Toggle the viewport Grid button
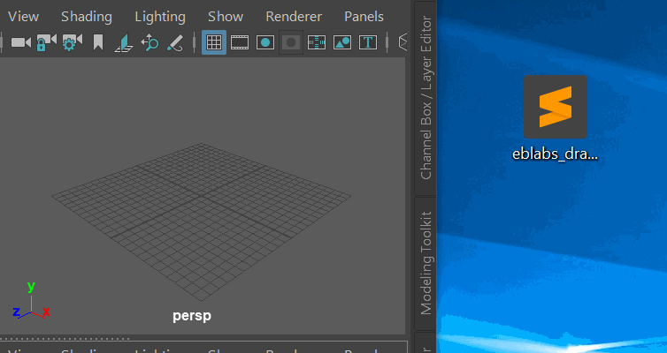This screenshot has height=353, width=667. 214,42
